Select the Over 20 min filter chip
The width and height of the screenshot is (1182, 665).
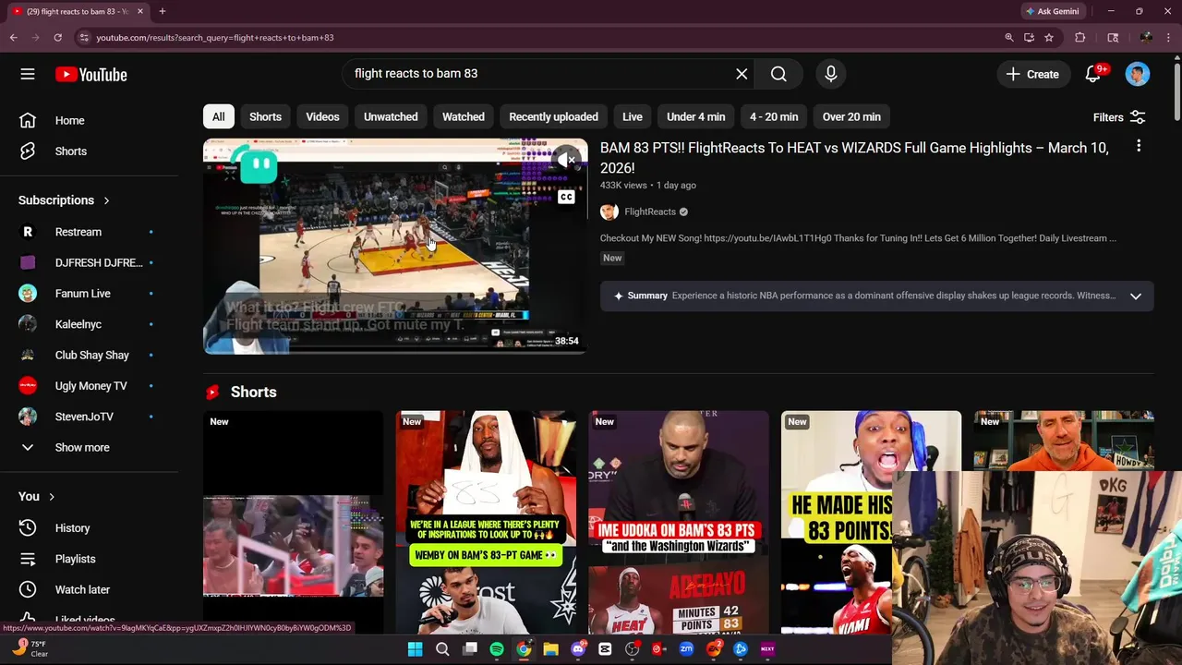851,116
